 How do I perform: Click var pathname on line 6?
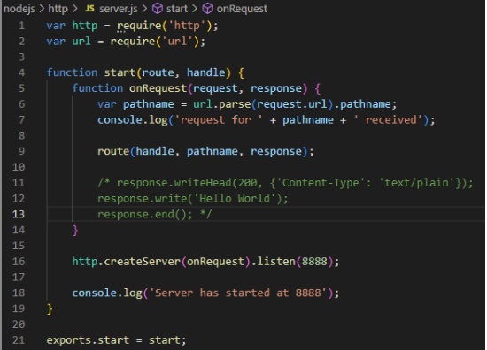[135, 104]
